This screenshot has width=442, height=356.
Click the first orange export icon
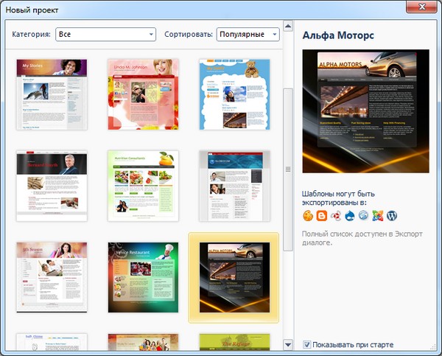[308, 215]
